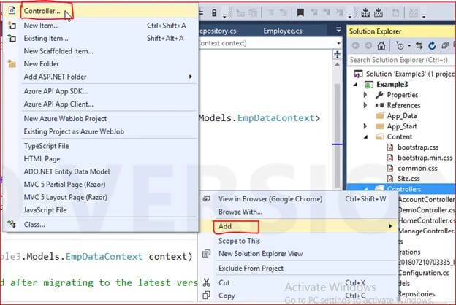Click the View in Browser icon
The image size is (456, 305).
[x=207, y=199]
